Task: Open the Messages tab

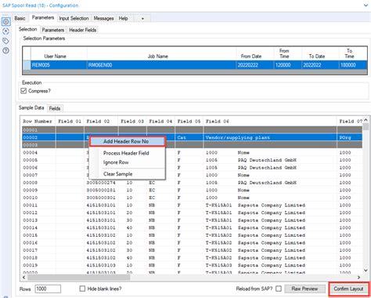Action: 103,18
